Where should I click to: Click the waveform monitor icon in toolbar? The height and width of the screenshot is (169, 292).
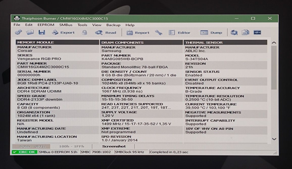coord(257,32)
